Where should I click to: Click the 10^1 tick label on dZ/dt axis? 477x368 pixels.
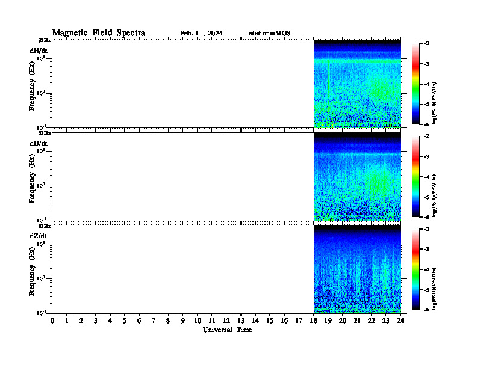(41, 244)
